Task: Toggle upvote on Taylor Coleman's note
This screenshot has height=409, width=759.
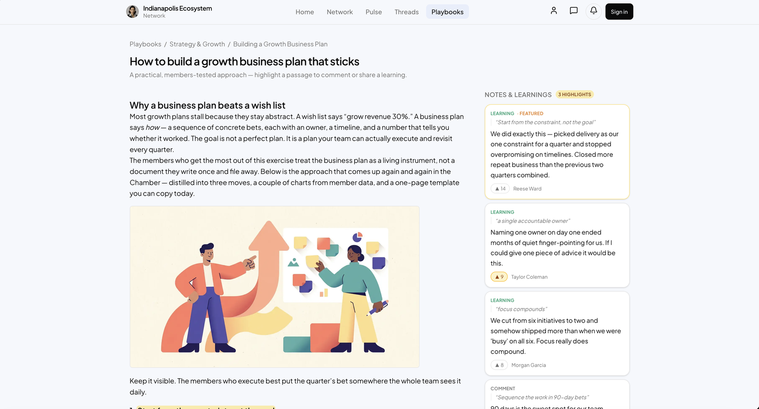Action: coord(499,277)
